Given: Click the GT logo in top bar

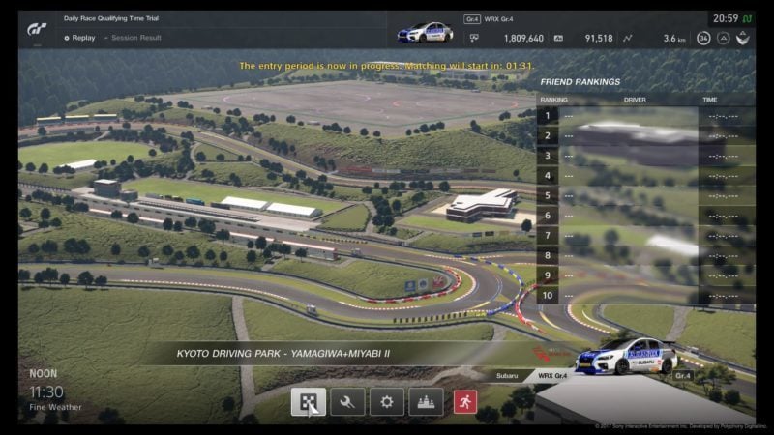Looking at the screenshot, I should (x=37, y=30).
